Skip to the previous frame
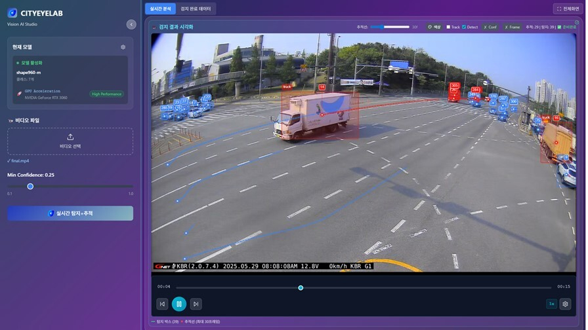588x330 pixels. point(162,304)
